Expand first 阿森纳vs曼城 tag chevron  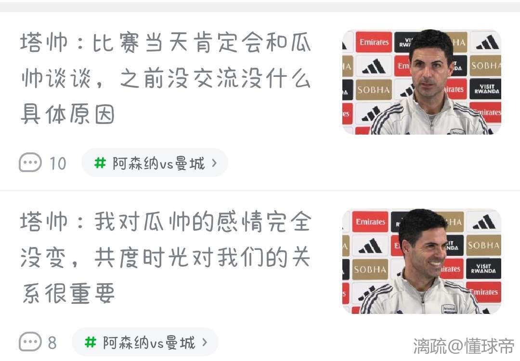tap(214, 163)
